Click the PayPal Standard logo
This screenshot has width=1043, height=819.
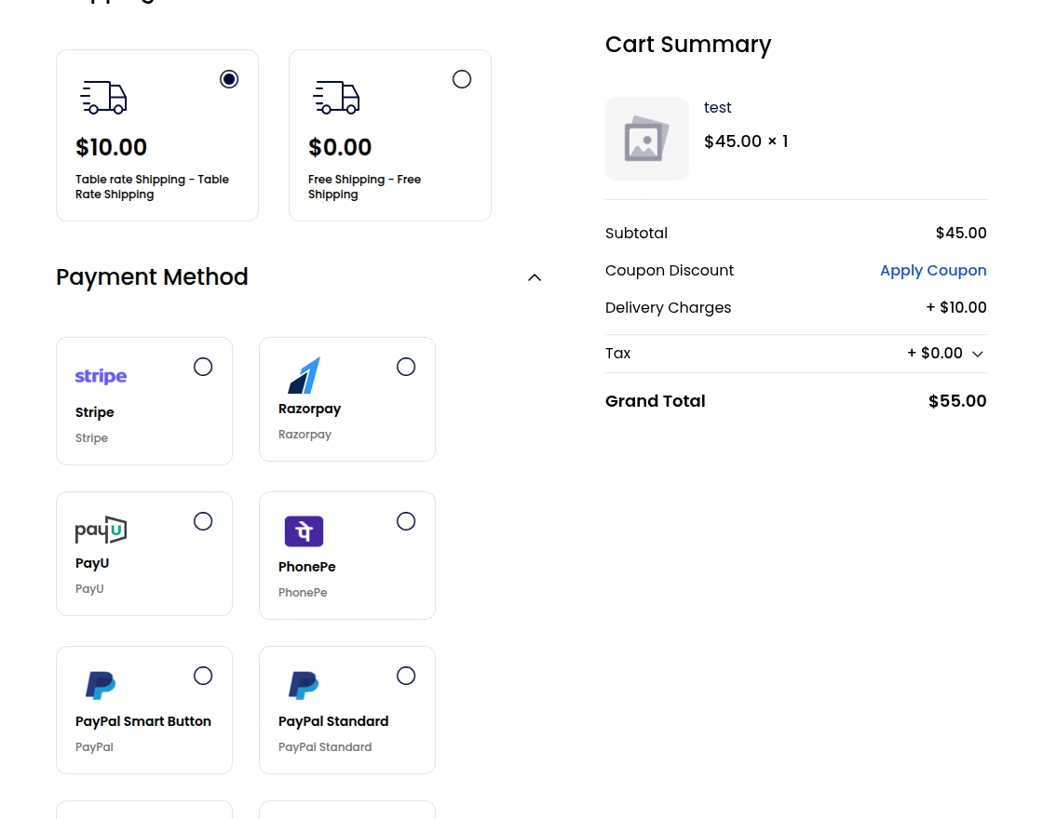click(304, 685)
